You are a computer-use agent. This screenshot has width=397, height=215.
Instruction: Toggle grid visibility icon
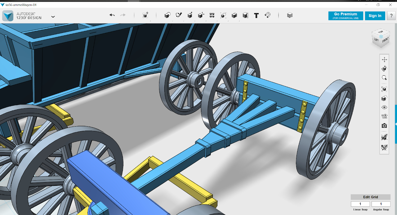[384, 117]
